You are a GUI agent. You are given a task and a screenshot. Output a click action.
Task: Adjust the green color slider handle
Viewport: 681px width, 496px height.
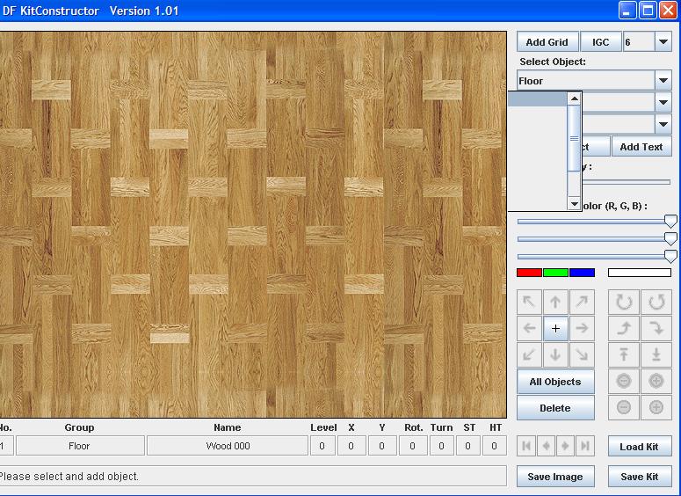(670, 238)
